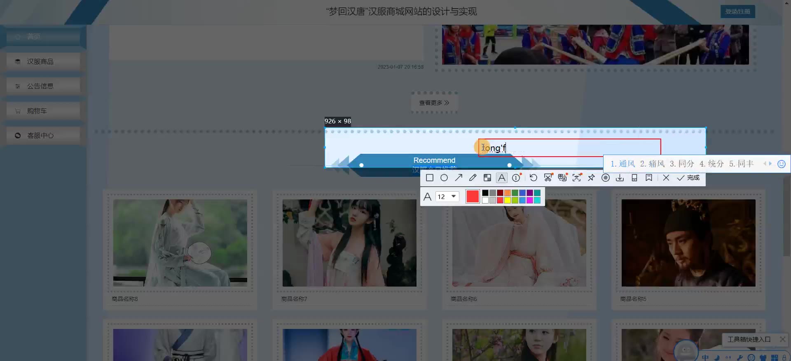This screenshot has width=791, height=361.
Task: Choose IME candidate 4 统分
Action: click(x=711, y=164)
